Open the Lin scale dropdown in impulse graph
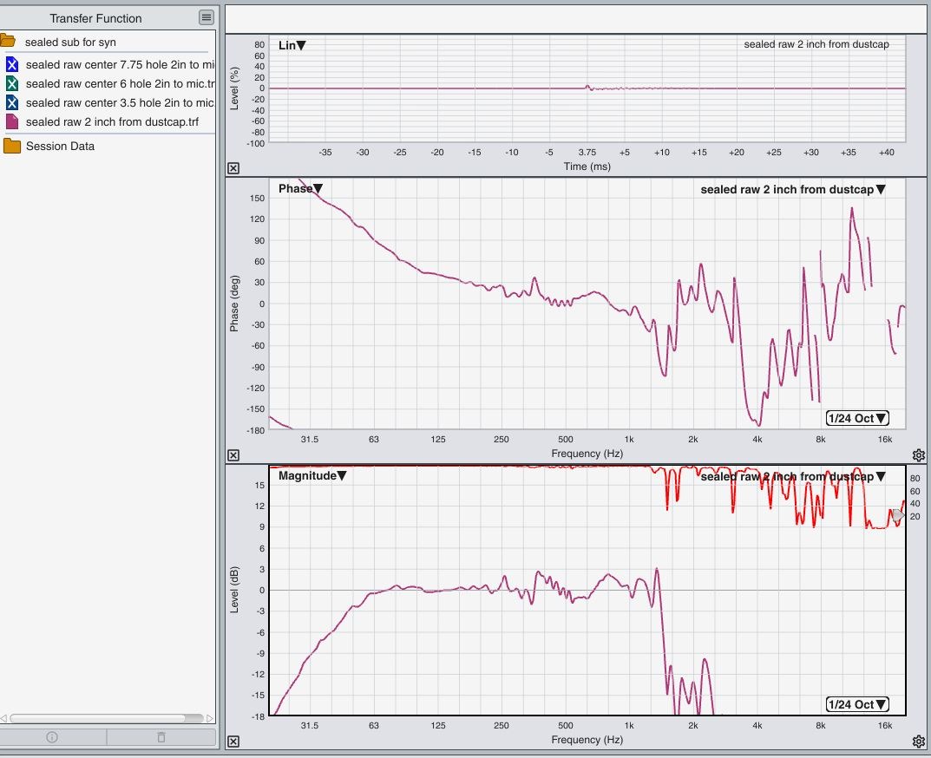The height and width of the screenshot is (758, 931). tap(292, 45)
